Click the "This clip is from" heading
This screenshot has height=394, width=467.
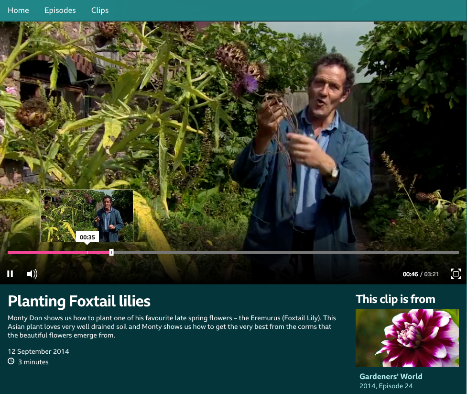(x=395, y=299)
